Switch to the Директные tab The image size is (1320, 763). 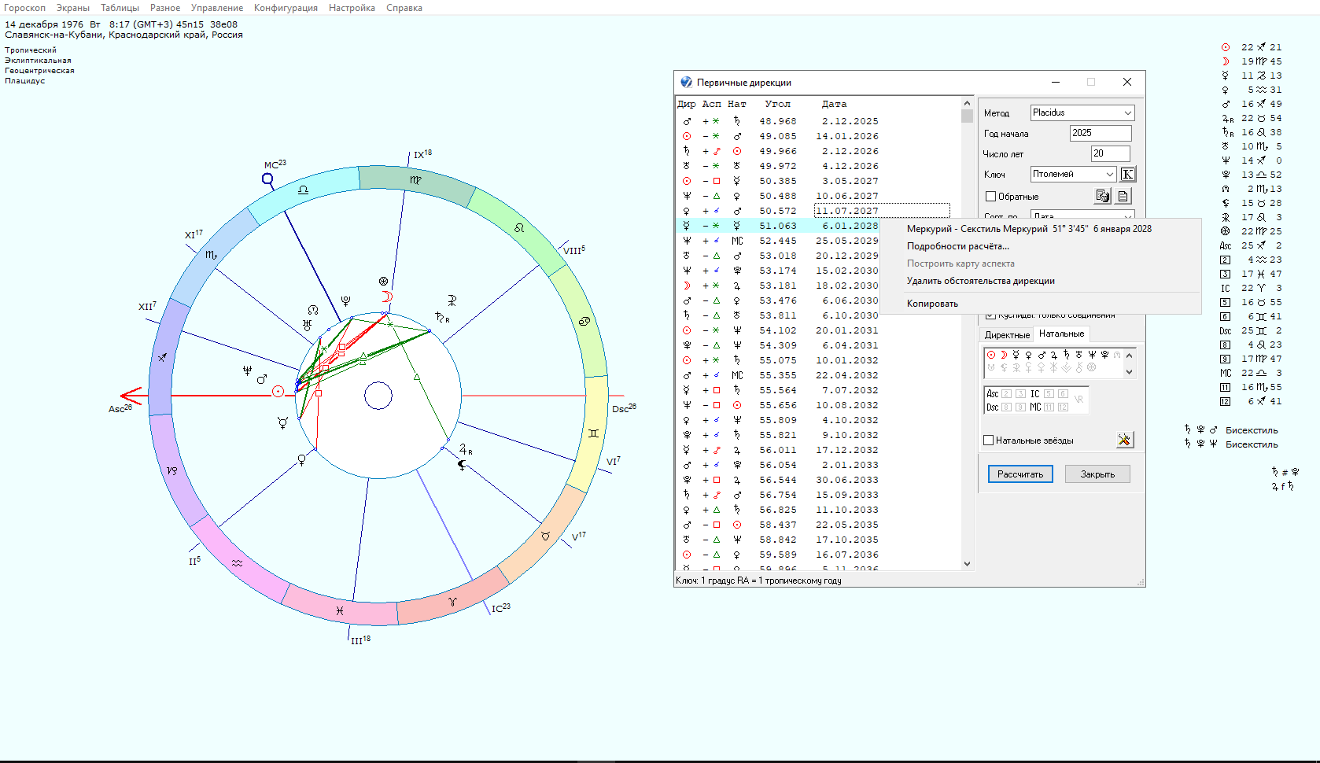coord(1007,335)
